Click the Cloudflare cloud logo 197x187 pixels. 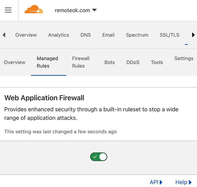click(33, 9)
